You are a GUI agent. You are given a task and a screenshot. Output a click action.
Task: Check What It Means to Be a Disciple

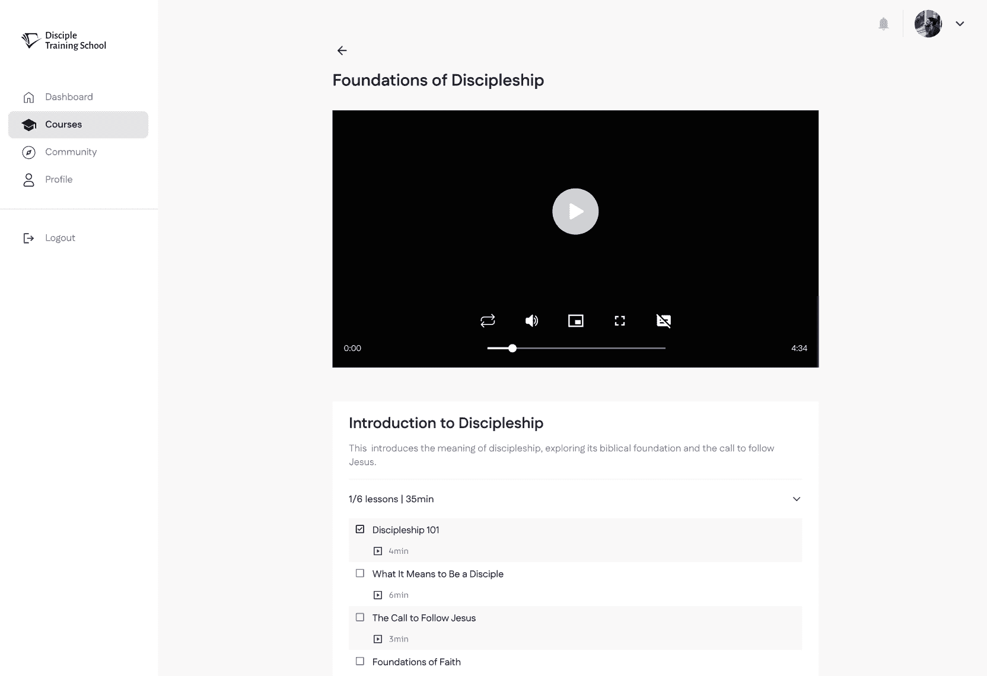click(360, 573)
